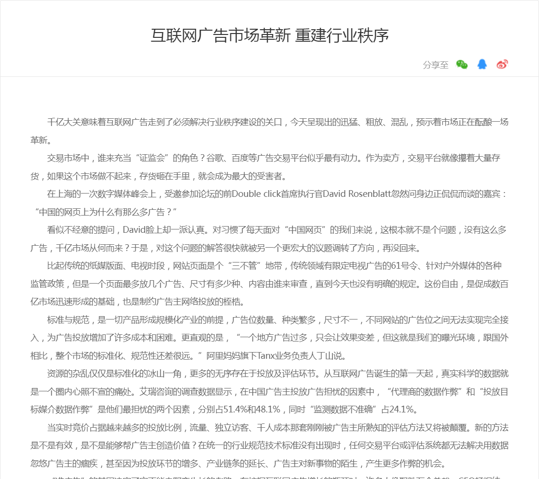The height and width of the screenshot is (479, 539).
Task: Click the paragraph starting with 交易市场中
Action: 269,158
